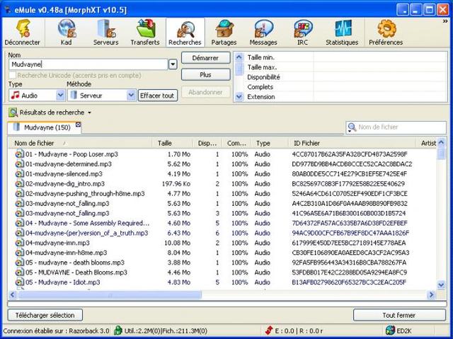Image resolution: width=453 pixels, height=339 pixels.
Task: Select 02-mudvayne-pushing_through-h8me.mp3 row
Action: point(222,193)
